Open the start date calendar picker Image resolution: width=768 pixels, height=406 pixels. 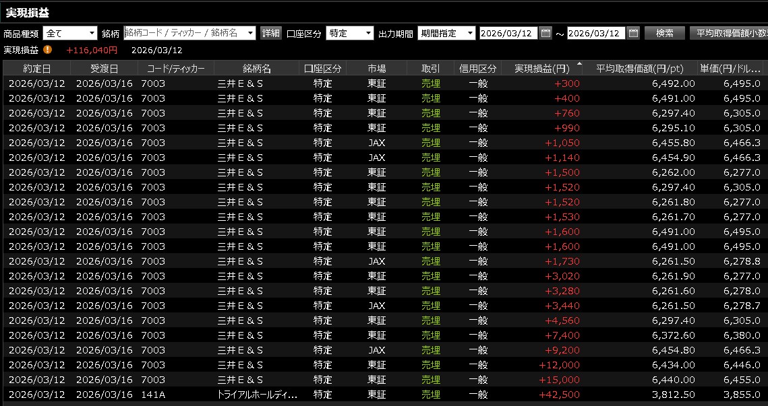pyautogui.click(x=545, y=33)
